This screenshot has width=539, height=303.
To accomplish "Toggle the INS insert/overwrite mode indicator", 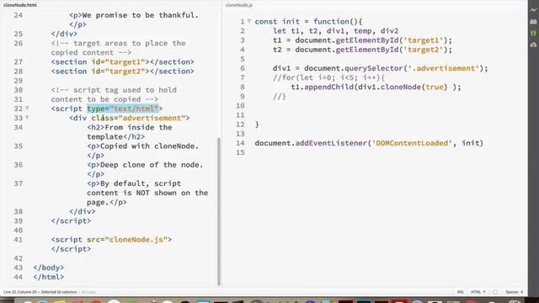I will [x=460, y=292].
